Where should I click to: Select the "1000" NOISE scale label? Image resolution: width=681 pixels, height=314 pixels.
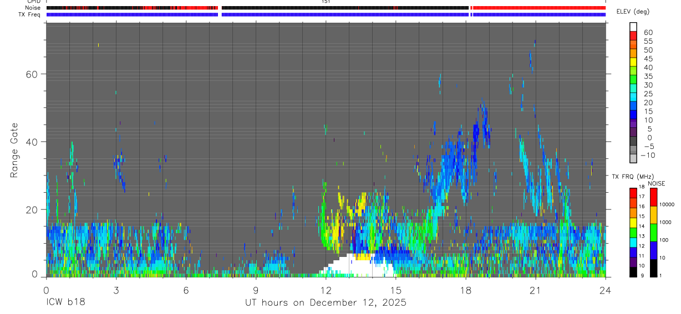(x=665, y=223)
